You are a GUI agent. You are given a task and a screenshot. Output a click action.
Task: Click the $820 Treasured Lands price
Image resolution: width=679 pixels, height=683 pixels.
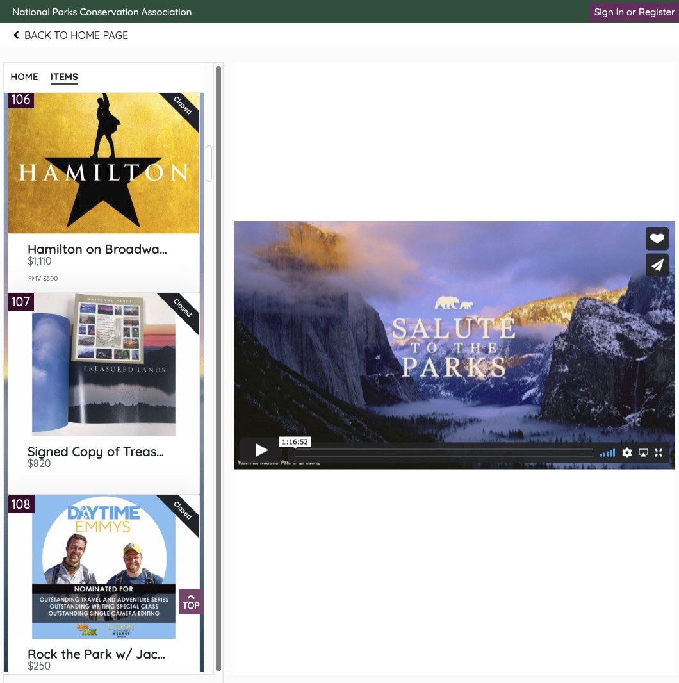tap(39, 463)
